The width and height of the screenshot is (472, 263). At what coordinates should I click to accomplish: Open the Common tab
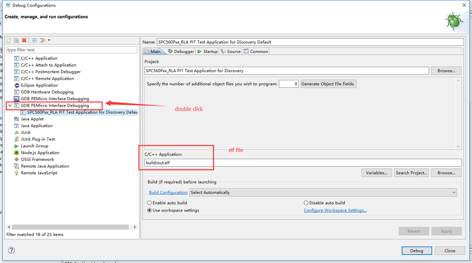click(x=256, y=51)
